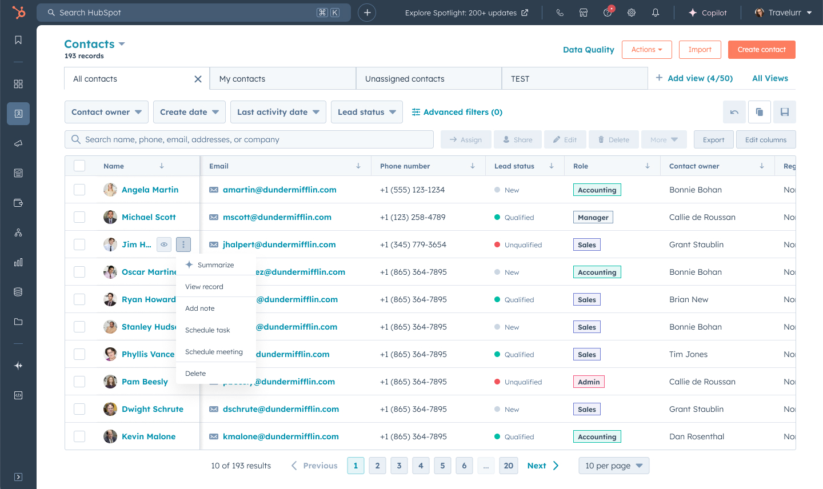Open the Reporting bar chart icon

[x=18, y=262]
